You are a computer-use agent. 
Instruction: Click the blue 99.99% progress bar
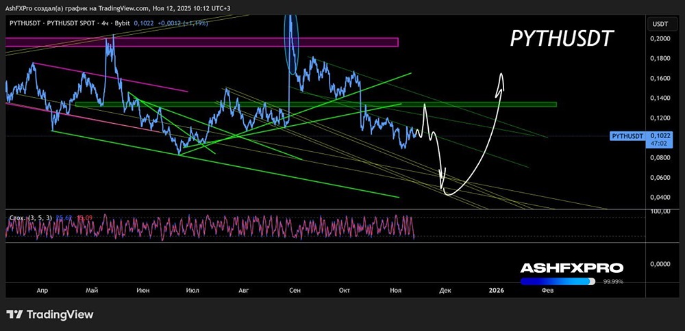(555, 281)
